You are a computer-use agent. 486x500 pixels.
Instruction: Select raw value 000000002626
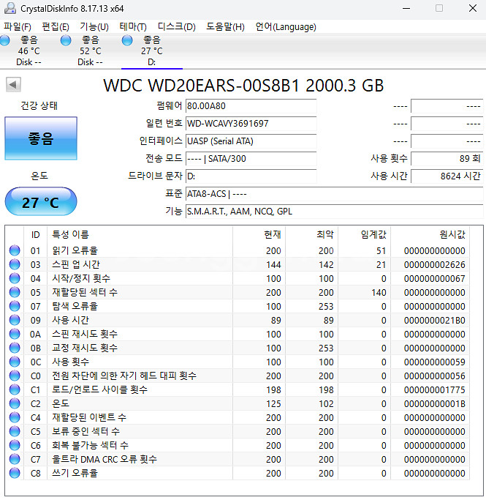[x=434, y=265]
